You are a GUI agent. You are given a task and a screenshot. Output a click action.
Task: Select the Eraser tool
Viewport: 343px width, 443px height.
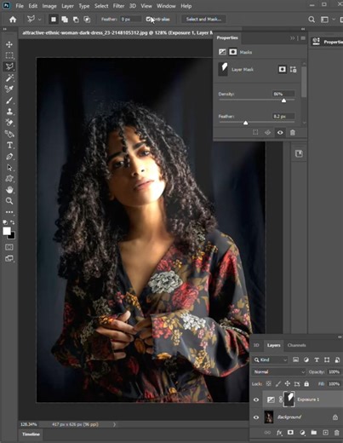9,123
